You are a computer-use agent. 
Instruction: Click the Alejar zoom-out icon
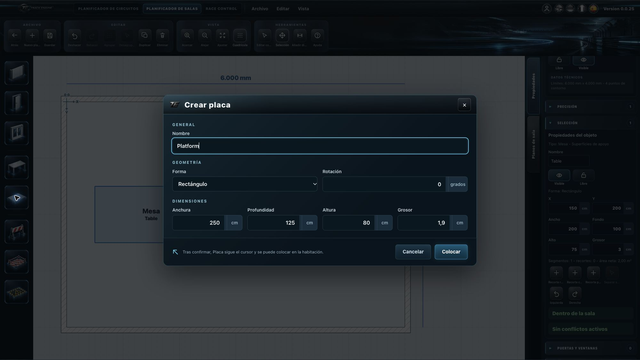[x=205, y=36]
